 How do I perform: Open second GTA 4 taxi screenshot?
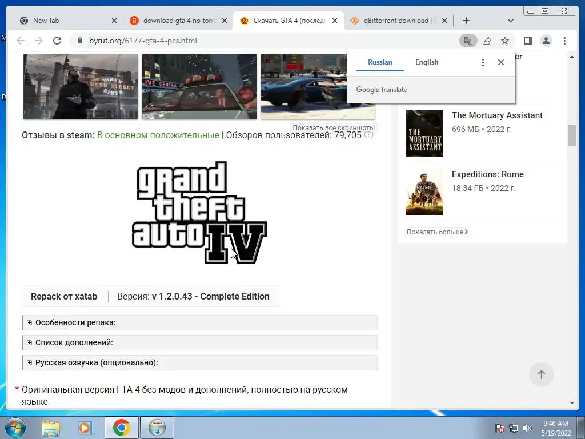click(x=199, y=87)
